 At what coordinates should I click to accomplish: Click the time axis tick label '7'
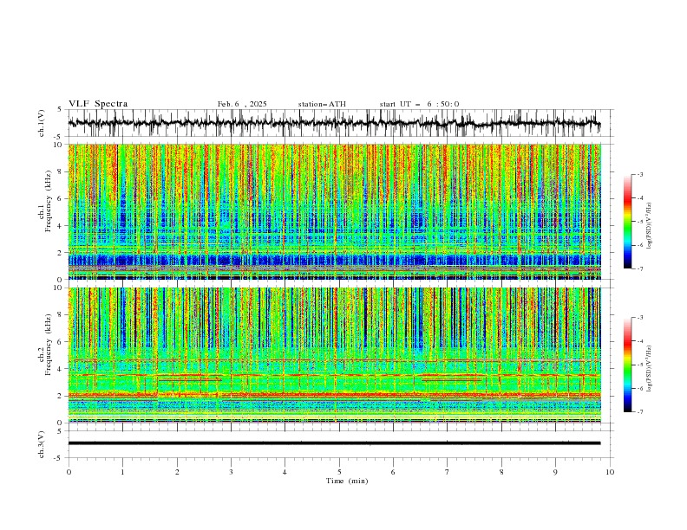pos(448,472)
